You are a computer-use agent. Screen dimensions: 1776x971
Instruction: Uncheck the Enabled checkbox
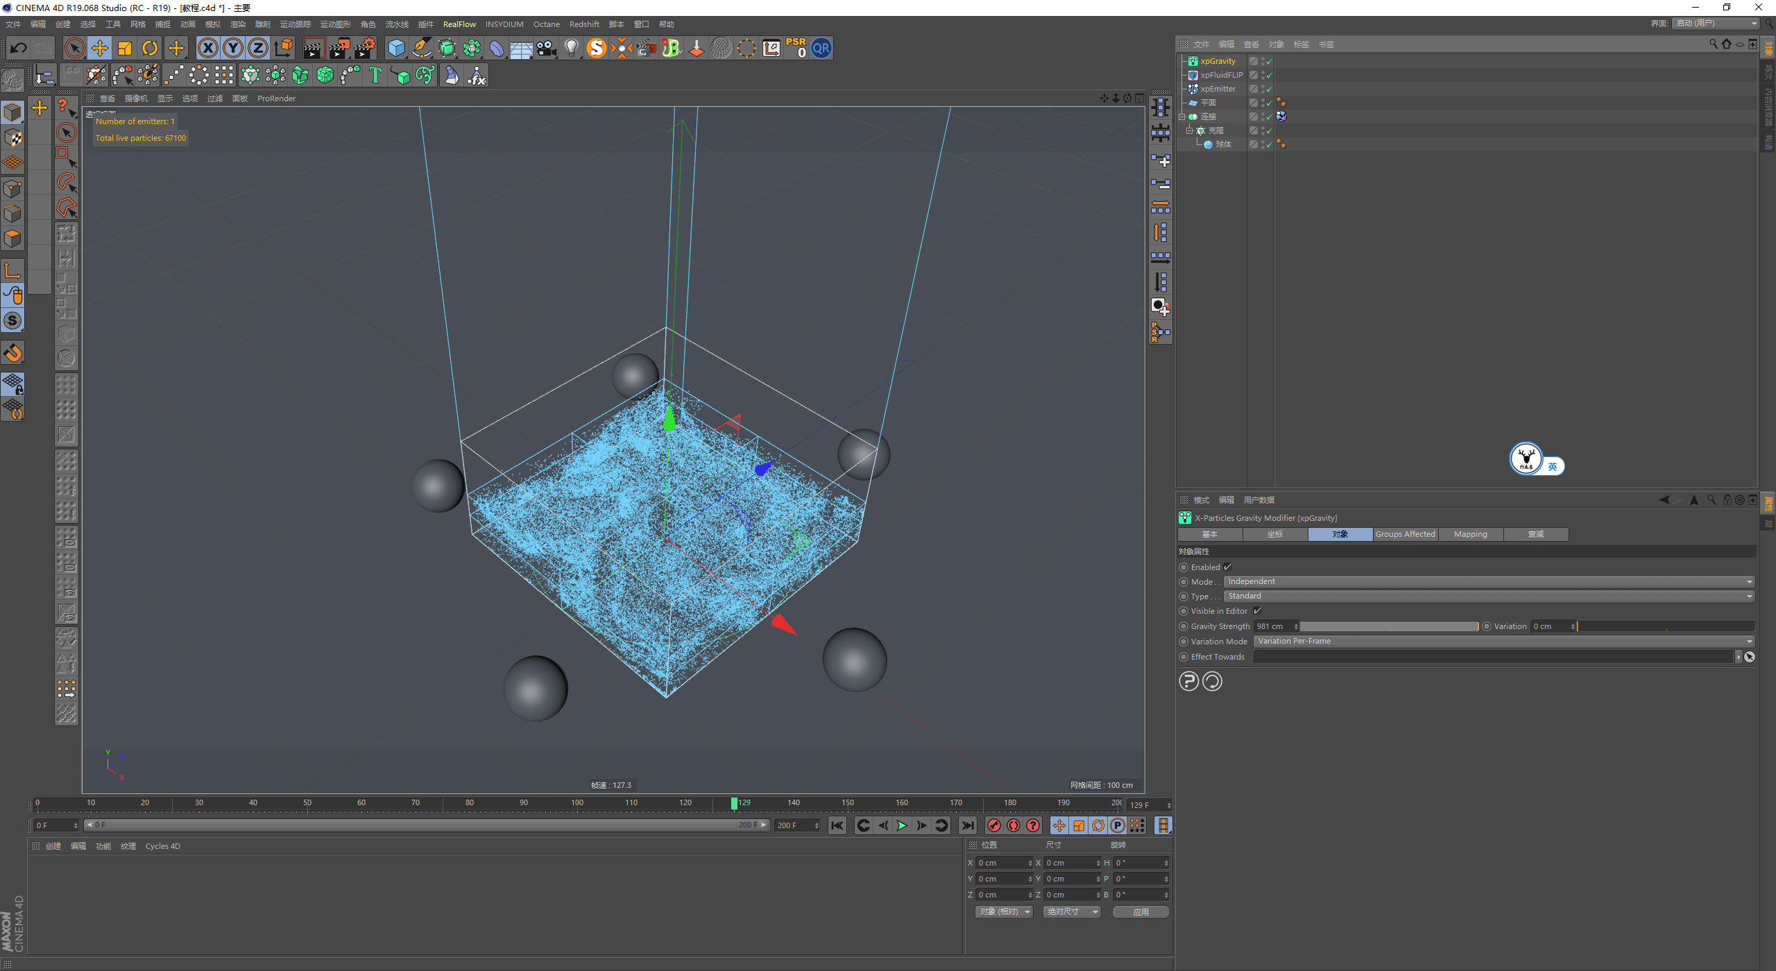(x=1227, y=567)
